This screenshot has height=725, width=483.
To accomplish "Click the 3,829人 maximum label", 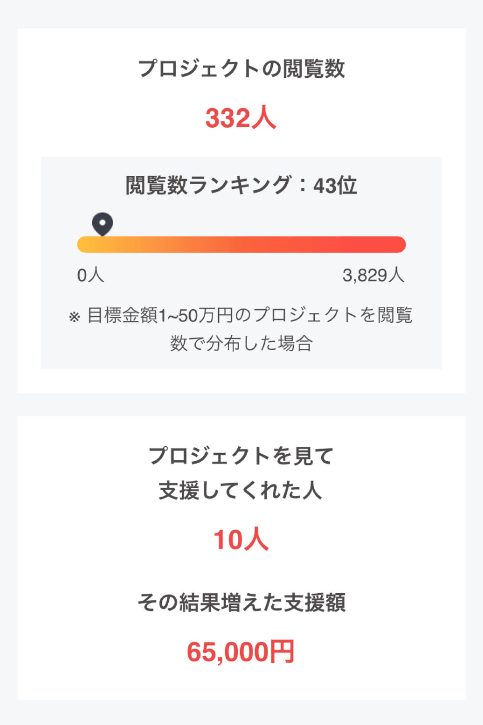I will [x=374, y=275].
